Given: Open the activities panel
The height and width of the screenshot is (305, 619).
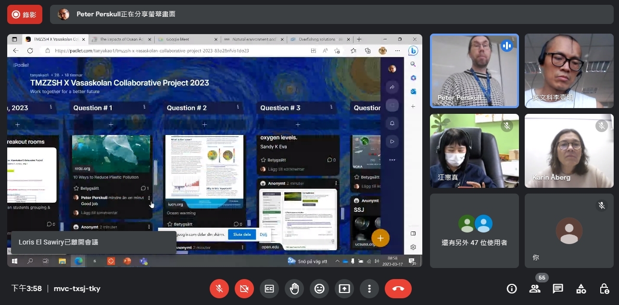Looking at the screenshot, I should click(x=581, y=289).
